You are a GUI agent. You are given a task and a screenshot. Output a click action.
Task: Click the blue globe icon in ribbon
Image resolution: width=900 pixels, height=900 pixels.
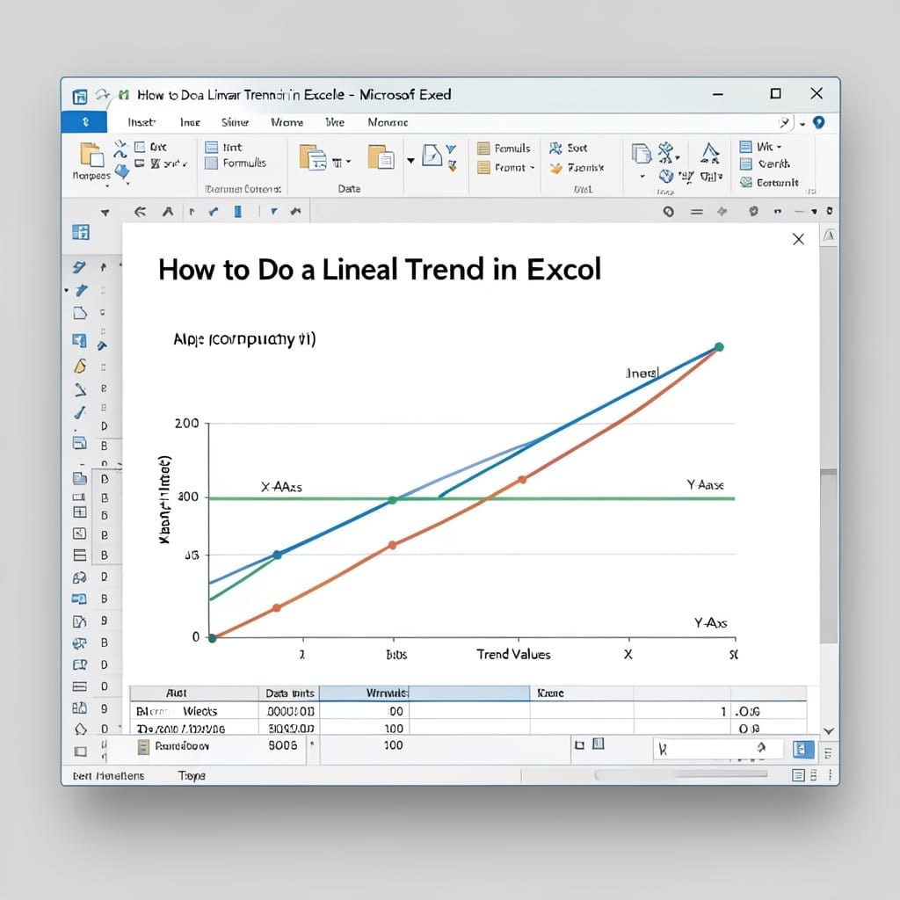[666, 176]
